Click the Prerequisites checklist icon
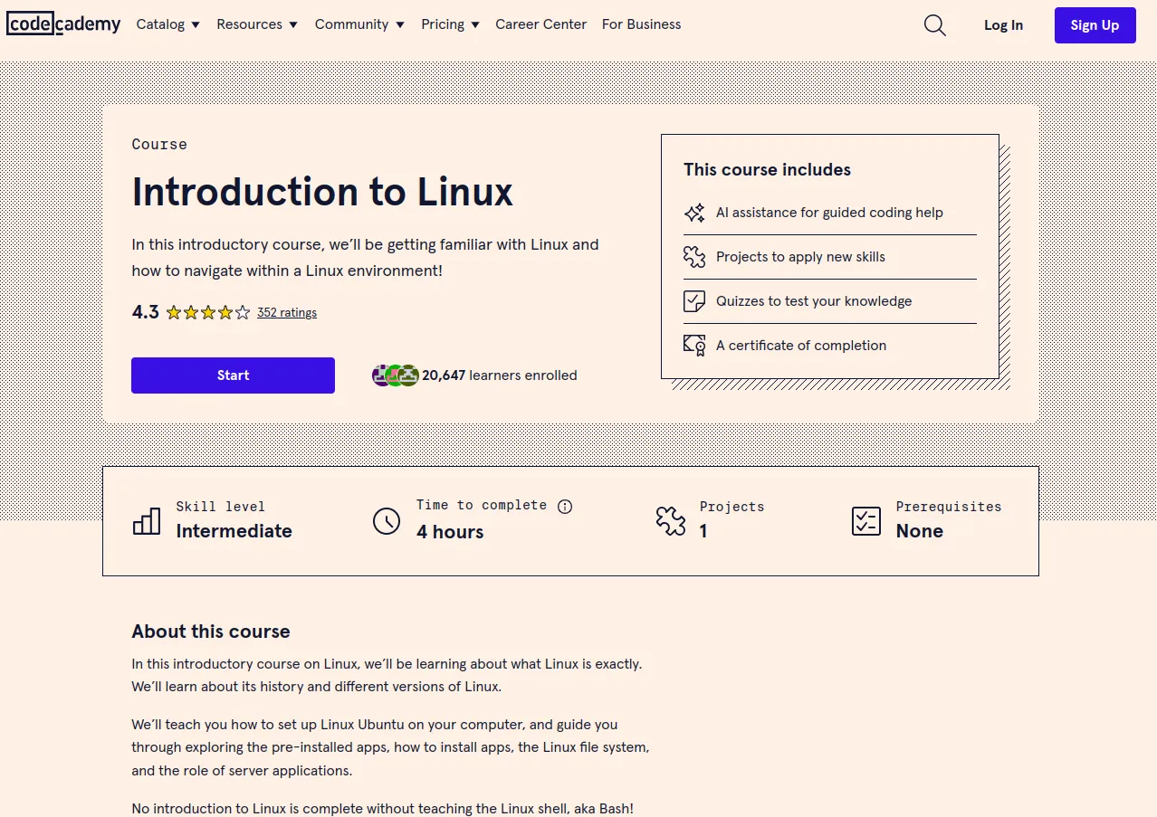The width and height of the screenshot is (1157, 817). pos(866,520)
